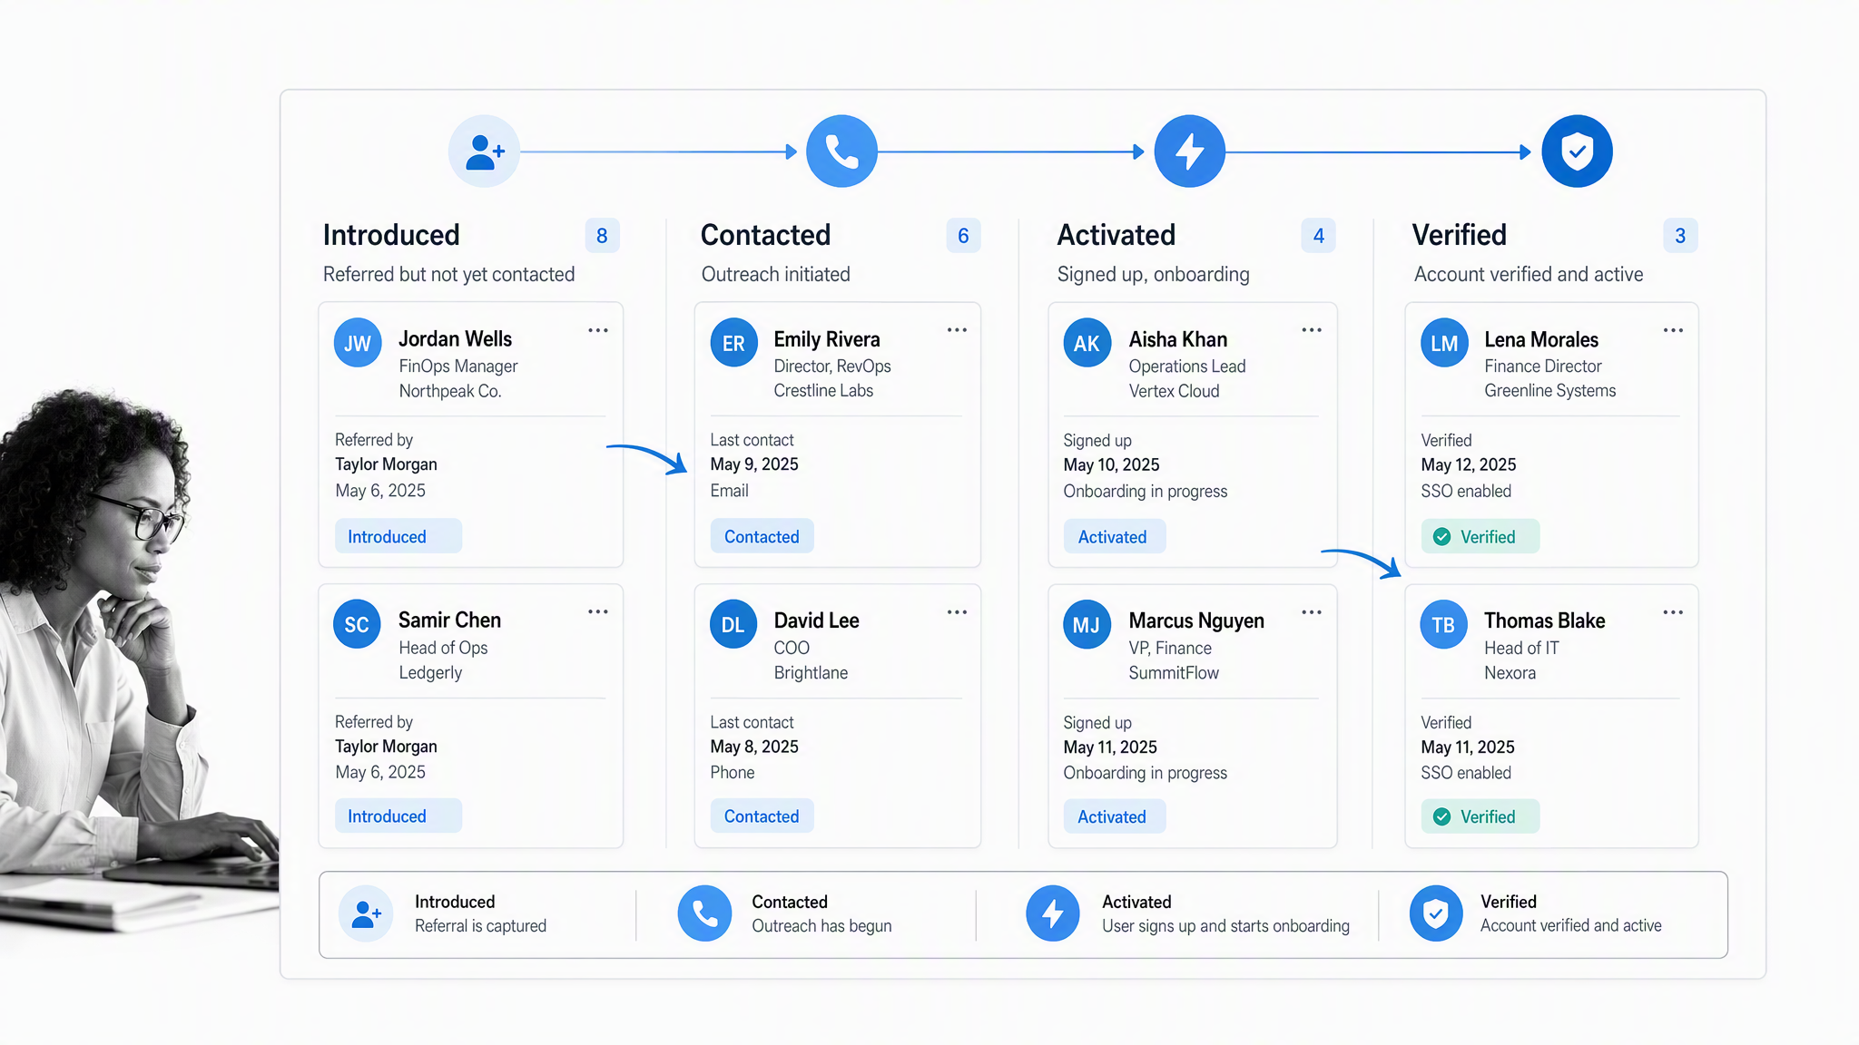The height and width of the screenshot is (1045, 1859).
Task: Click the AK avatar for Aisha Khan
Action: coord(1087,343)
